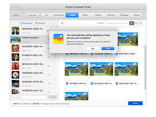Image resolution: width=156 pixels, height=117 pixels.
Task: Click the window title "Cisdem Duplicate Finder"
Action: pos(78,7)
